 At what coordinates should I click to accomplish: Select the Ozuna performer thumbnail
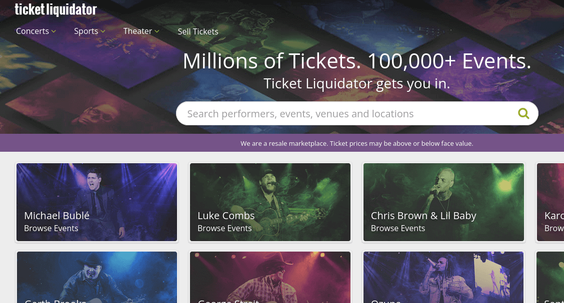(443, 277)
